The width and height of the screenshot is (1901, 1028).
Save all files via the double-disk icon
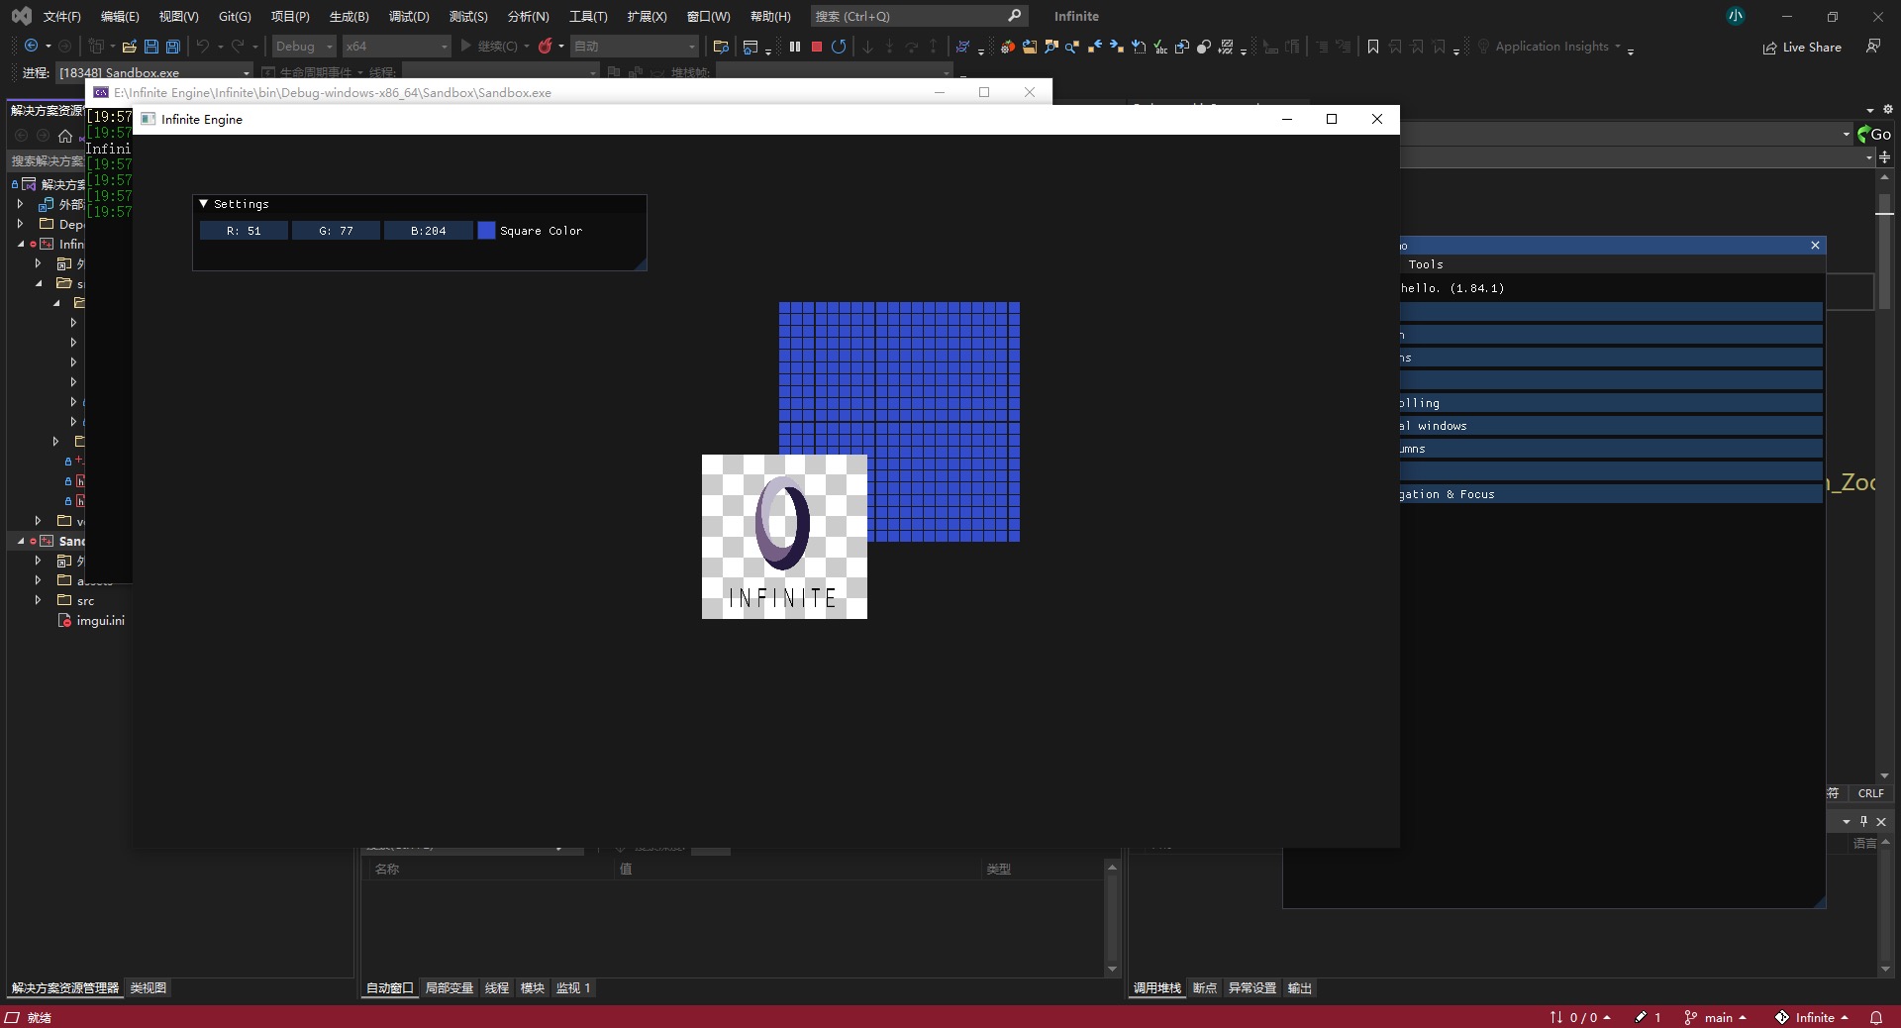173,47
